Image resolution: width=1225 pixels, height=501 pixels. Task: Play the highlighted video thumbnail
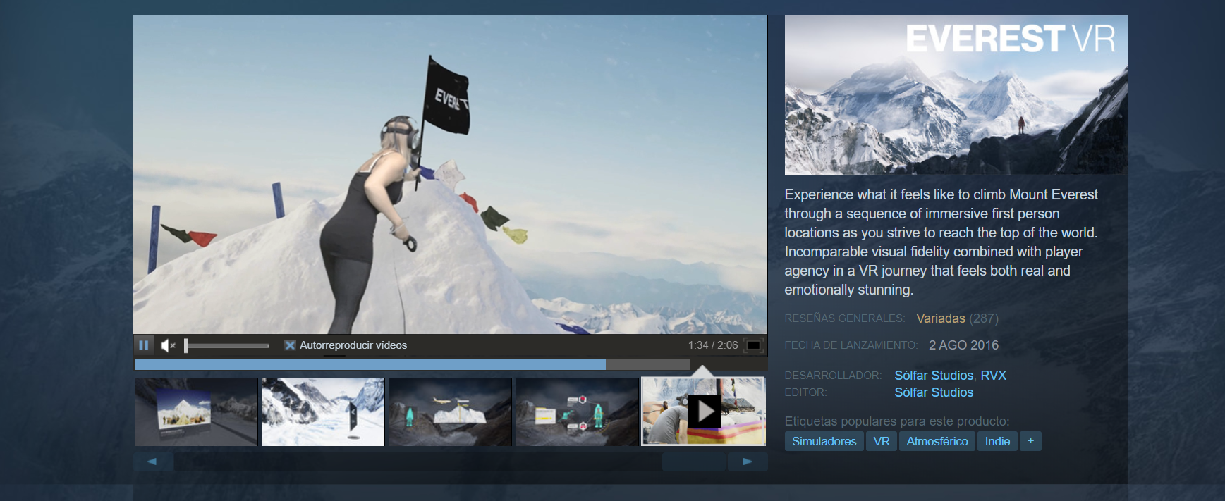[x=703, y=412]
